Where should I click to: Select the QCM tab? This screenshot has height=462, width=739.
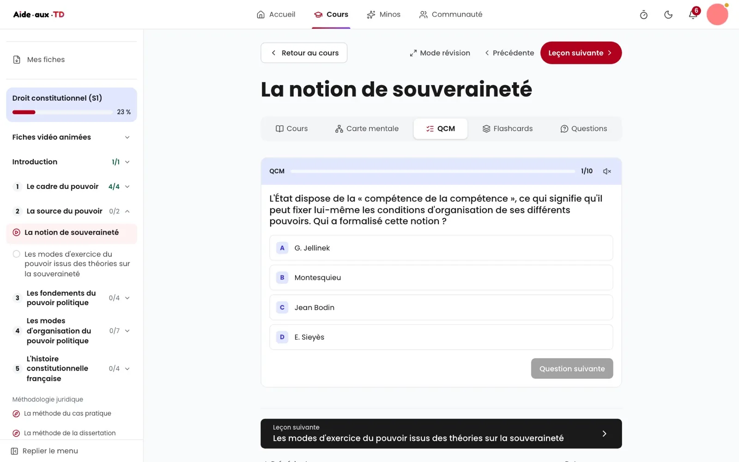pos(440,129)
